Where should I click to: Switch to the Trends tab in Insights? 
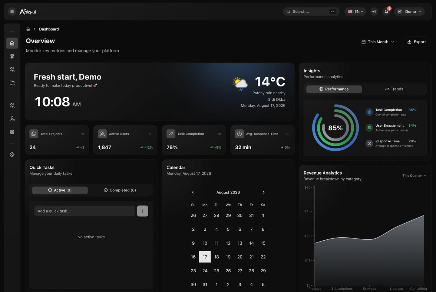tap(394, 89)
